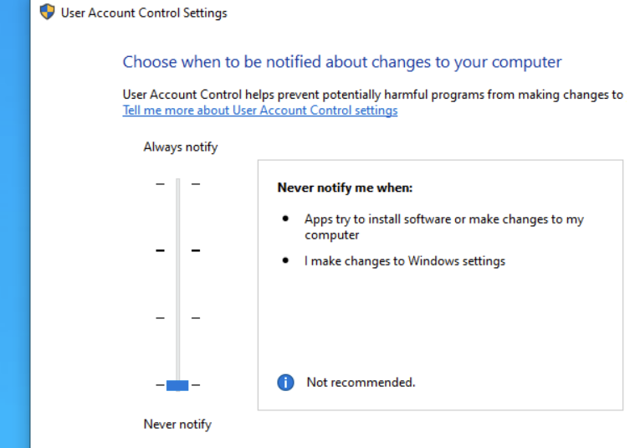Viewport: 630px width, 448px height.
Task: Set slider to the topmost notch
Action: tap(177, 183)
